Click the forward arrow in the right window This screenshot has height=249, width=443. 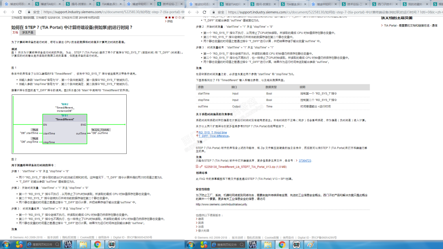(x=197, y=12)
